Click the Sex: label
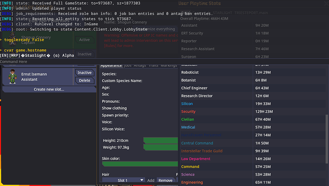The image size is (329, 186). (x=105, y=94)
